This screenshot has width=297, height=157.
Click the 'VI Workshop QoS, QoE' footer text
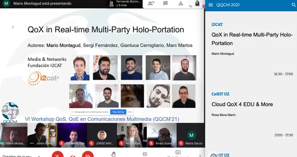tap(102, 119)
